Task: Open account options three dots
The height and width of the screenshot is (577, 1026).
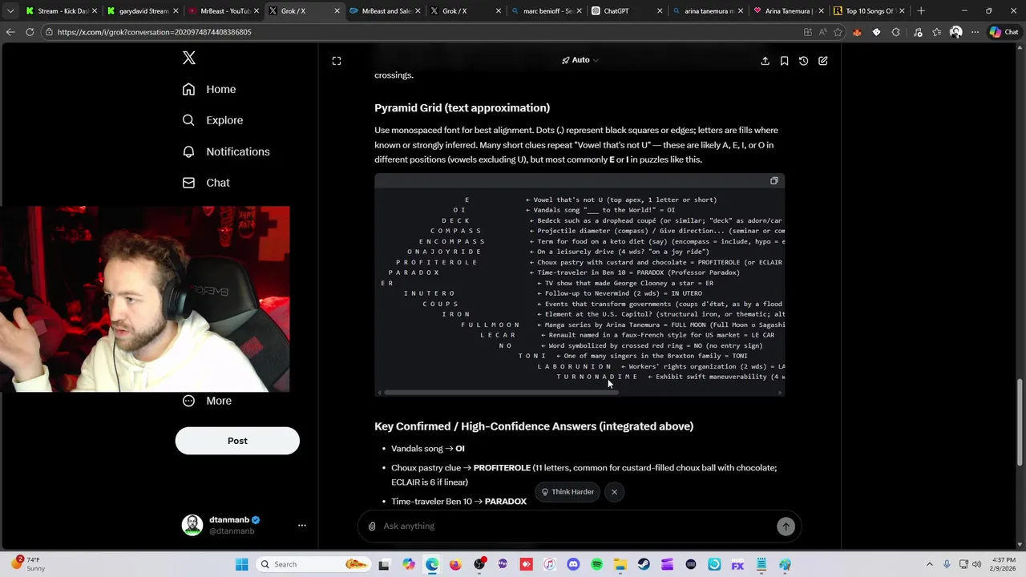Action: tap(302, 525)
